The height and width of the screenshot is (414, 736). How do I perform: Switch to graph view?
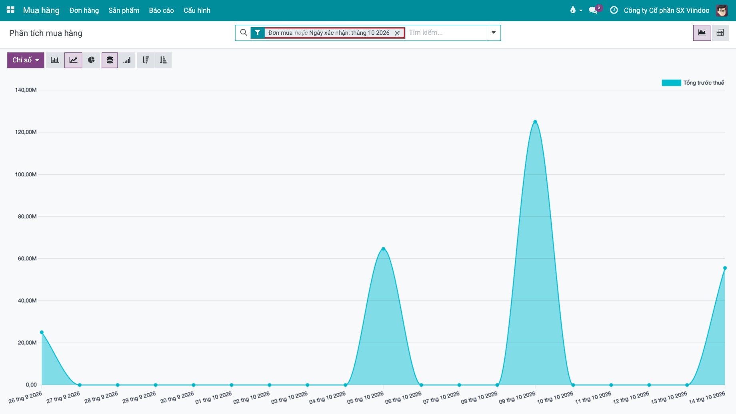coord(702,33)
